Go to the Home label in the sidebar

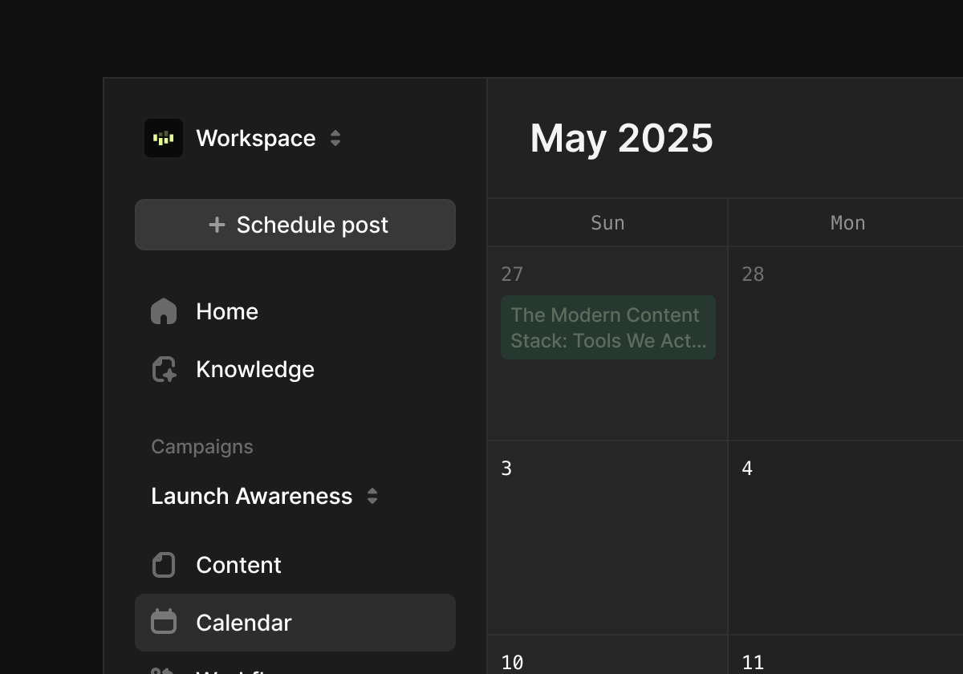(x=227, y=311)
